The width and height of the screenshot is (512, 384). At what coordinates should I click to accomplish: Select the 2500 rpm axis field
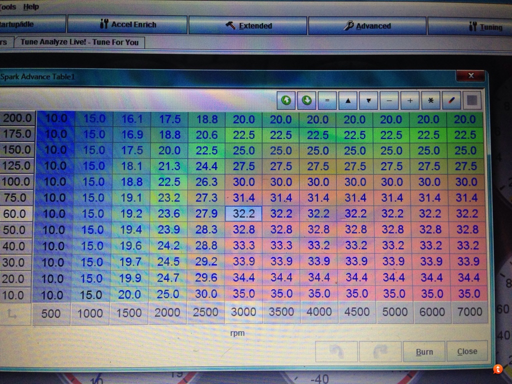205,312
